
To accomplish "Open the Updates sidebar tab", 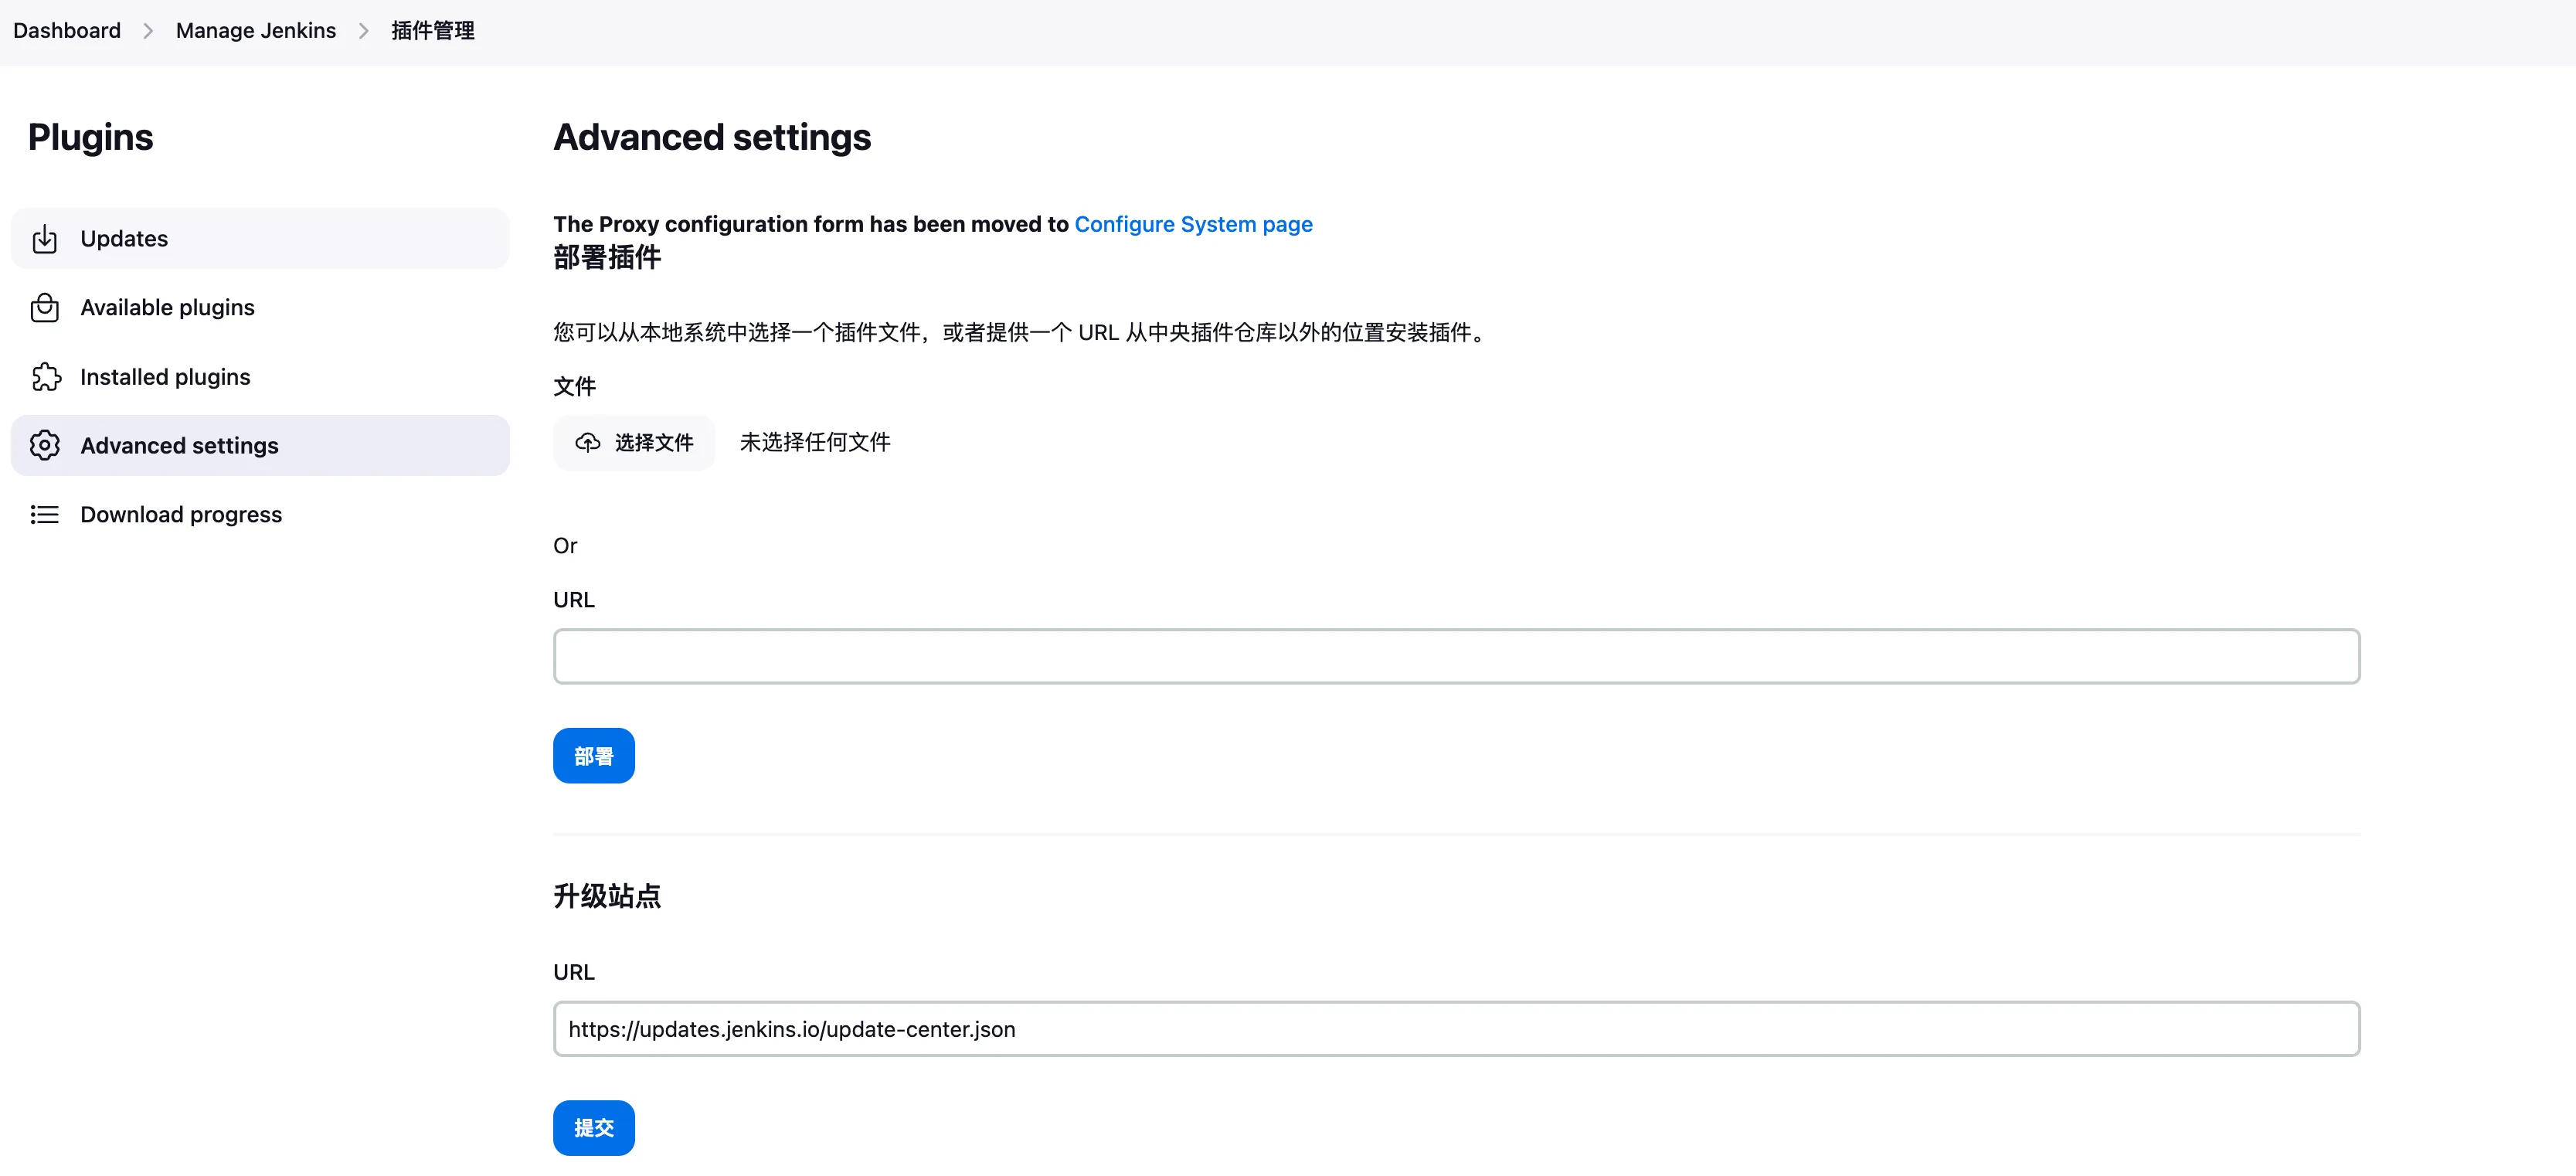I will [x=124, y=239].
